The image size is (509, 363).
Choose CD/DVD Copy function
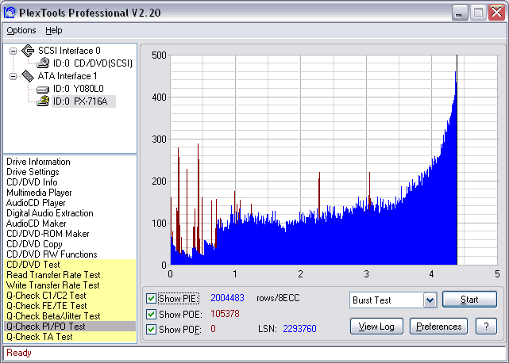pyautogui.click(x=34, y=244)
